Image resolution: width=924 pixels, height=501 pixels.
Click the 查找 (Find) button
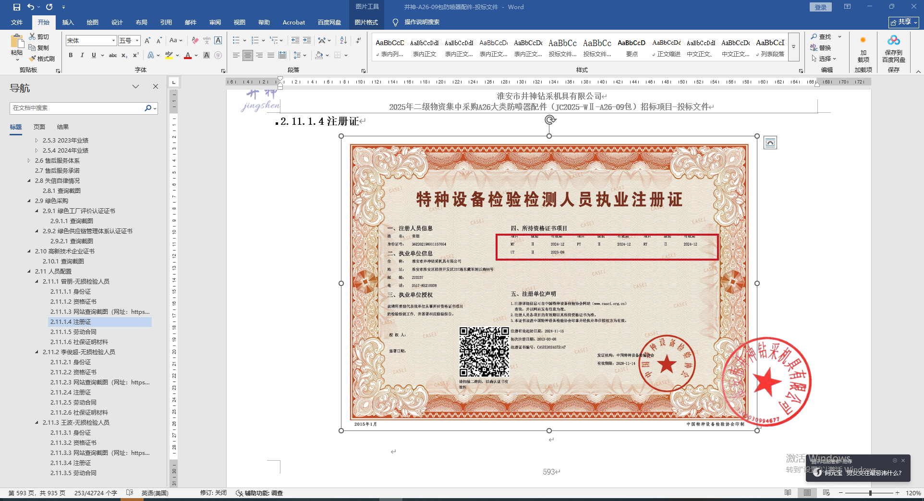[x=821, y=36]
